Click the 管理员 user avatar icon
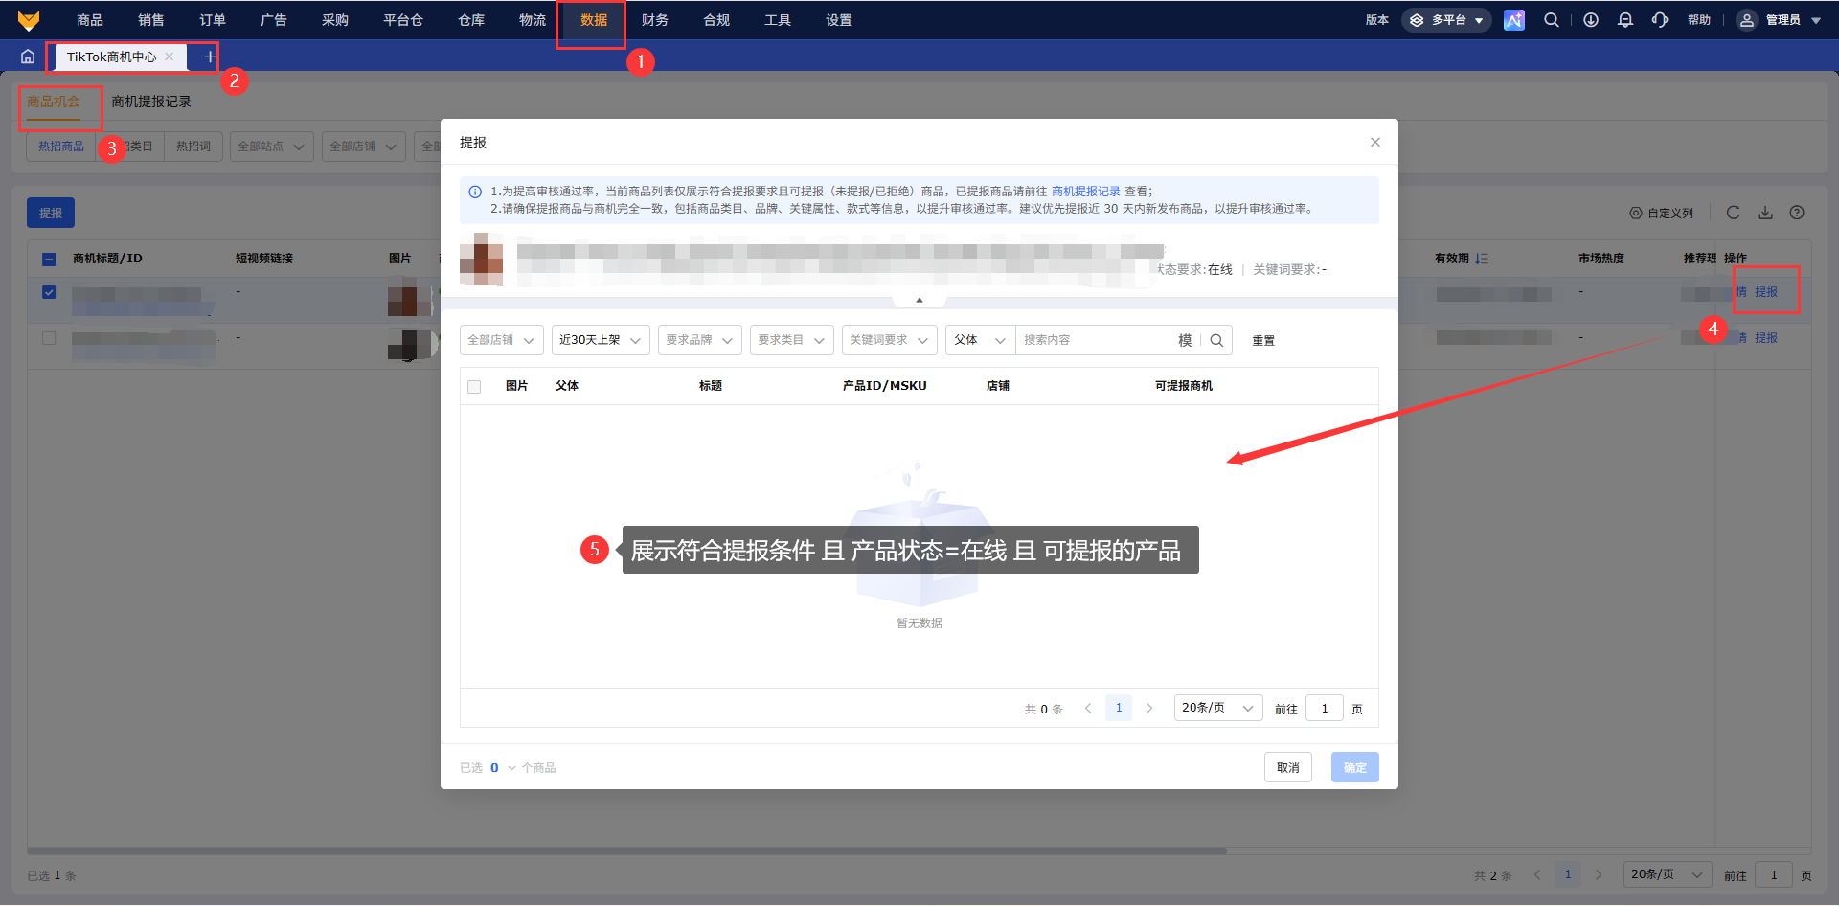Image resolution: width=1839 pixels, height=906 pixels. coord(1747,20)
